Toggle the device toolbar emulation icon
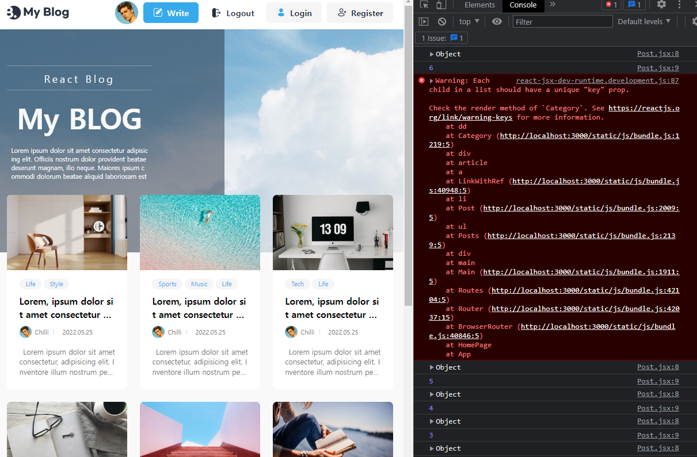This screenshot has width=697, height=457. pyautogui.click(x=441, y=5)
